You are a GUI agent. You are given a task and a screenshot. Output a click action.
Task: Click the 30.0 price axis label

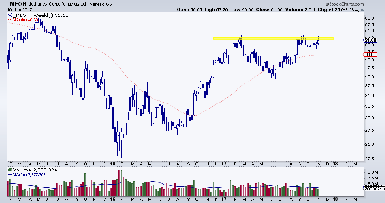point(369,118)
